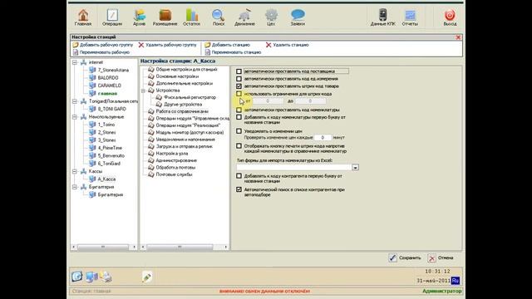Image resolution: width=532 pixels, height=299 pixels.
Task: Select station CARAMELO
Action: (x=109, y=86)
